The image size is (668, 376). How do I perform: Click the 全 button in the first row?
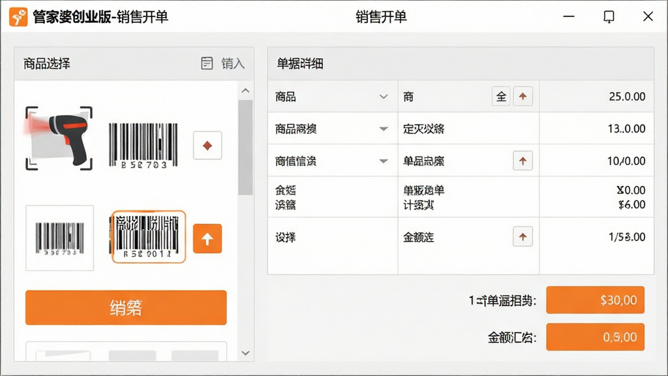pyautogui.click(x=501, y=97)
